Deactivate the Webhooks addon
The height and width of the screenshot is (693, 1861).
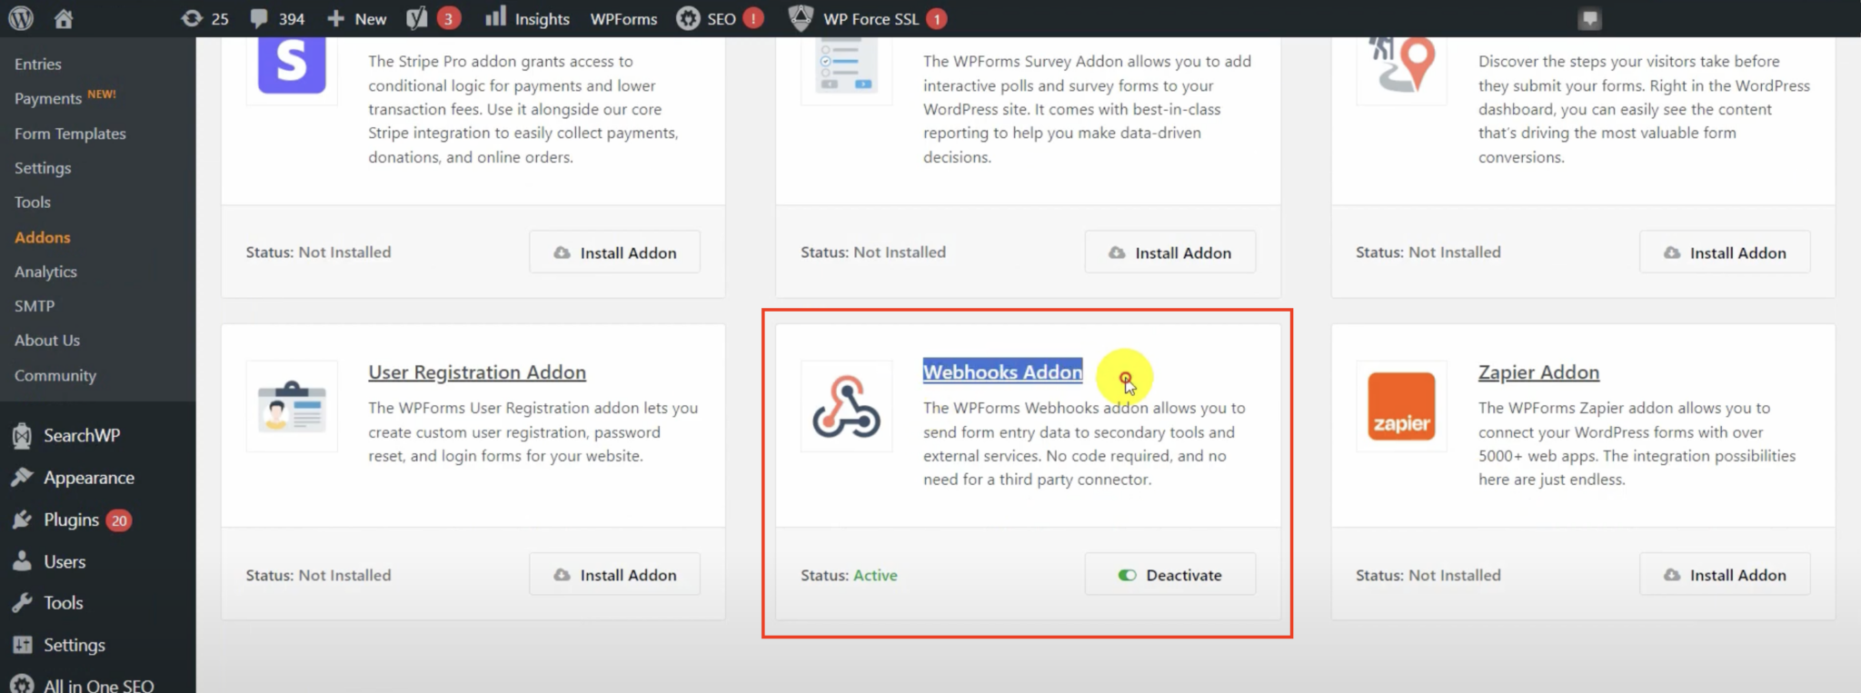click(x=1170, y=575)
